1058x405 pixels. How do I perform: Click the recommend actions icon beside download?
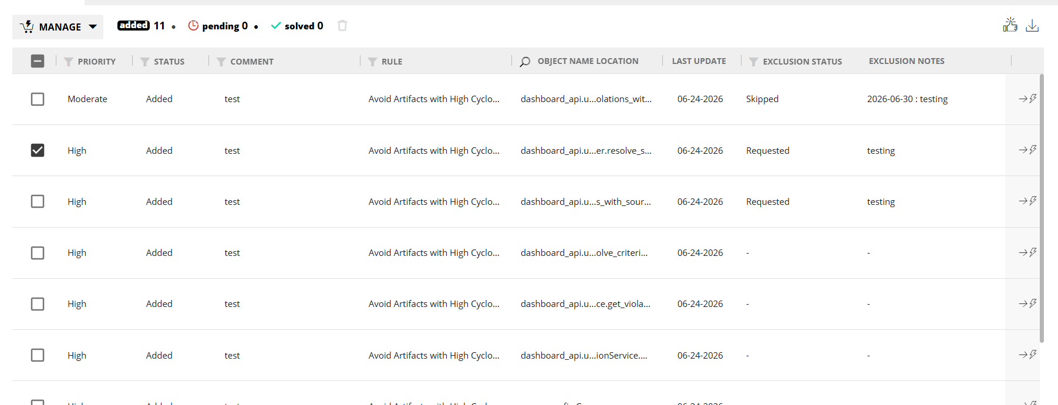[1010, 25]
